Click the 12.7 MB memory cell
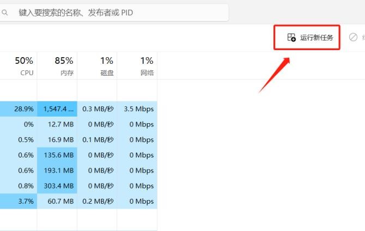This screenshot has width=365, height=231. tap(57, 124)
